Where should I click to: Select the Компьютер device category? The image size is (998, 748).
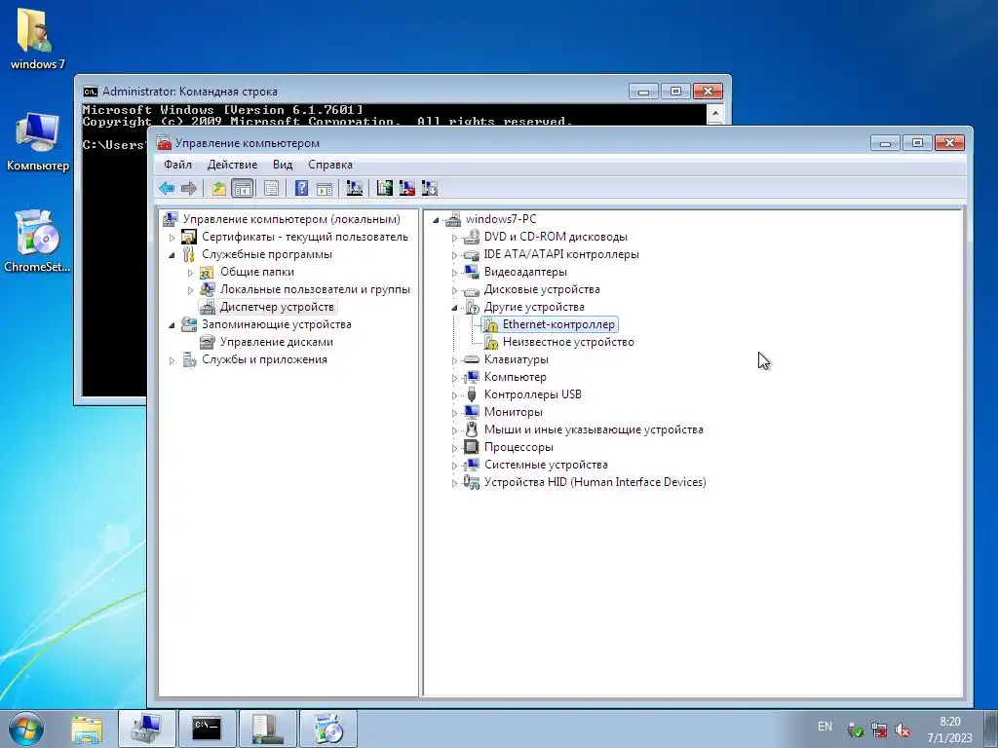515,377
